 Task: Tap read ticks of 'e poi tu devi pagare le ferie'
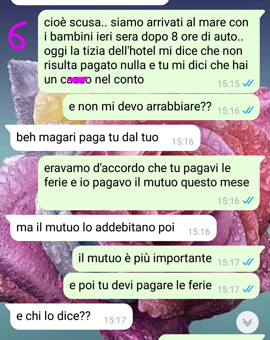coord(248,289)
